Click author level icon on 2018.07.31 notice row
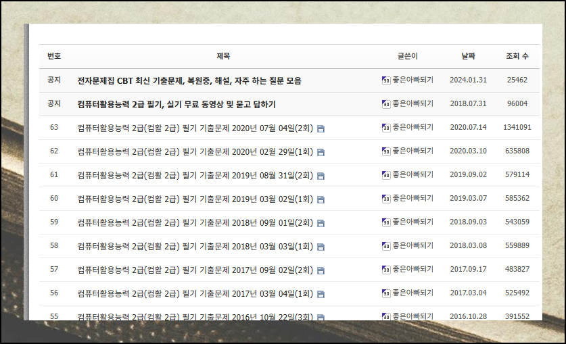 (386, 104)
